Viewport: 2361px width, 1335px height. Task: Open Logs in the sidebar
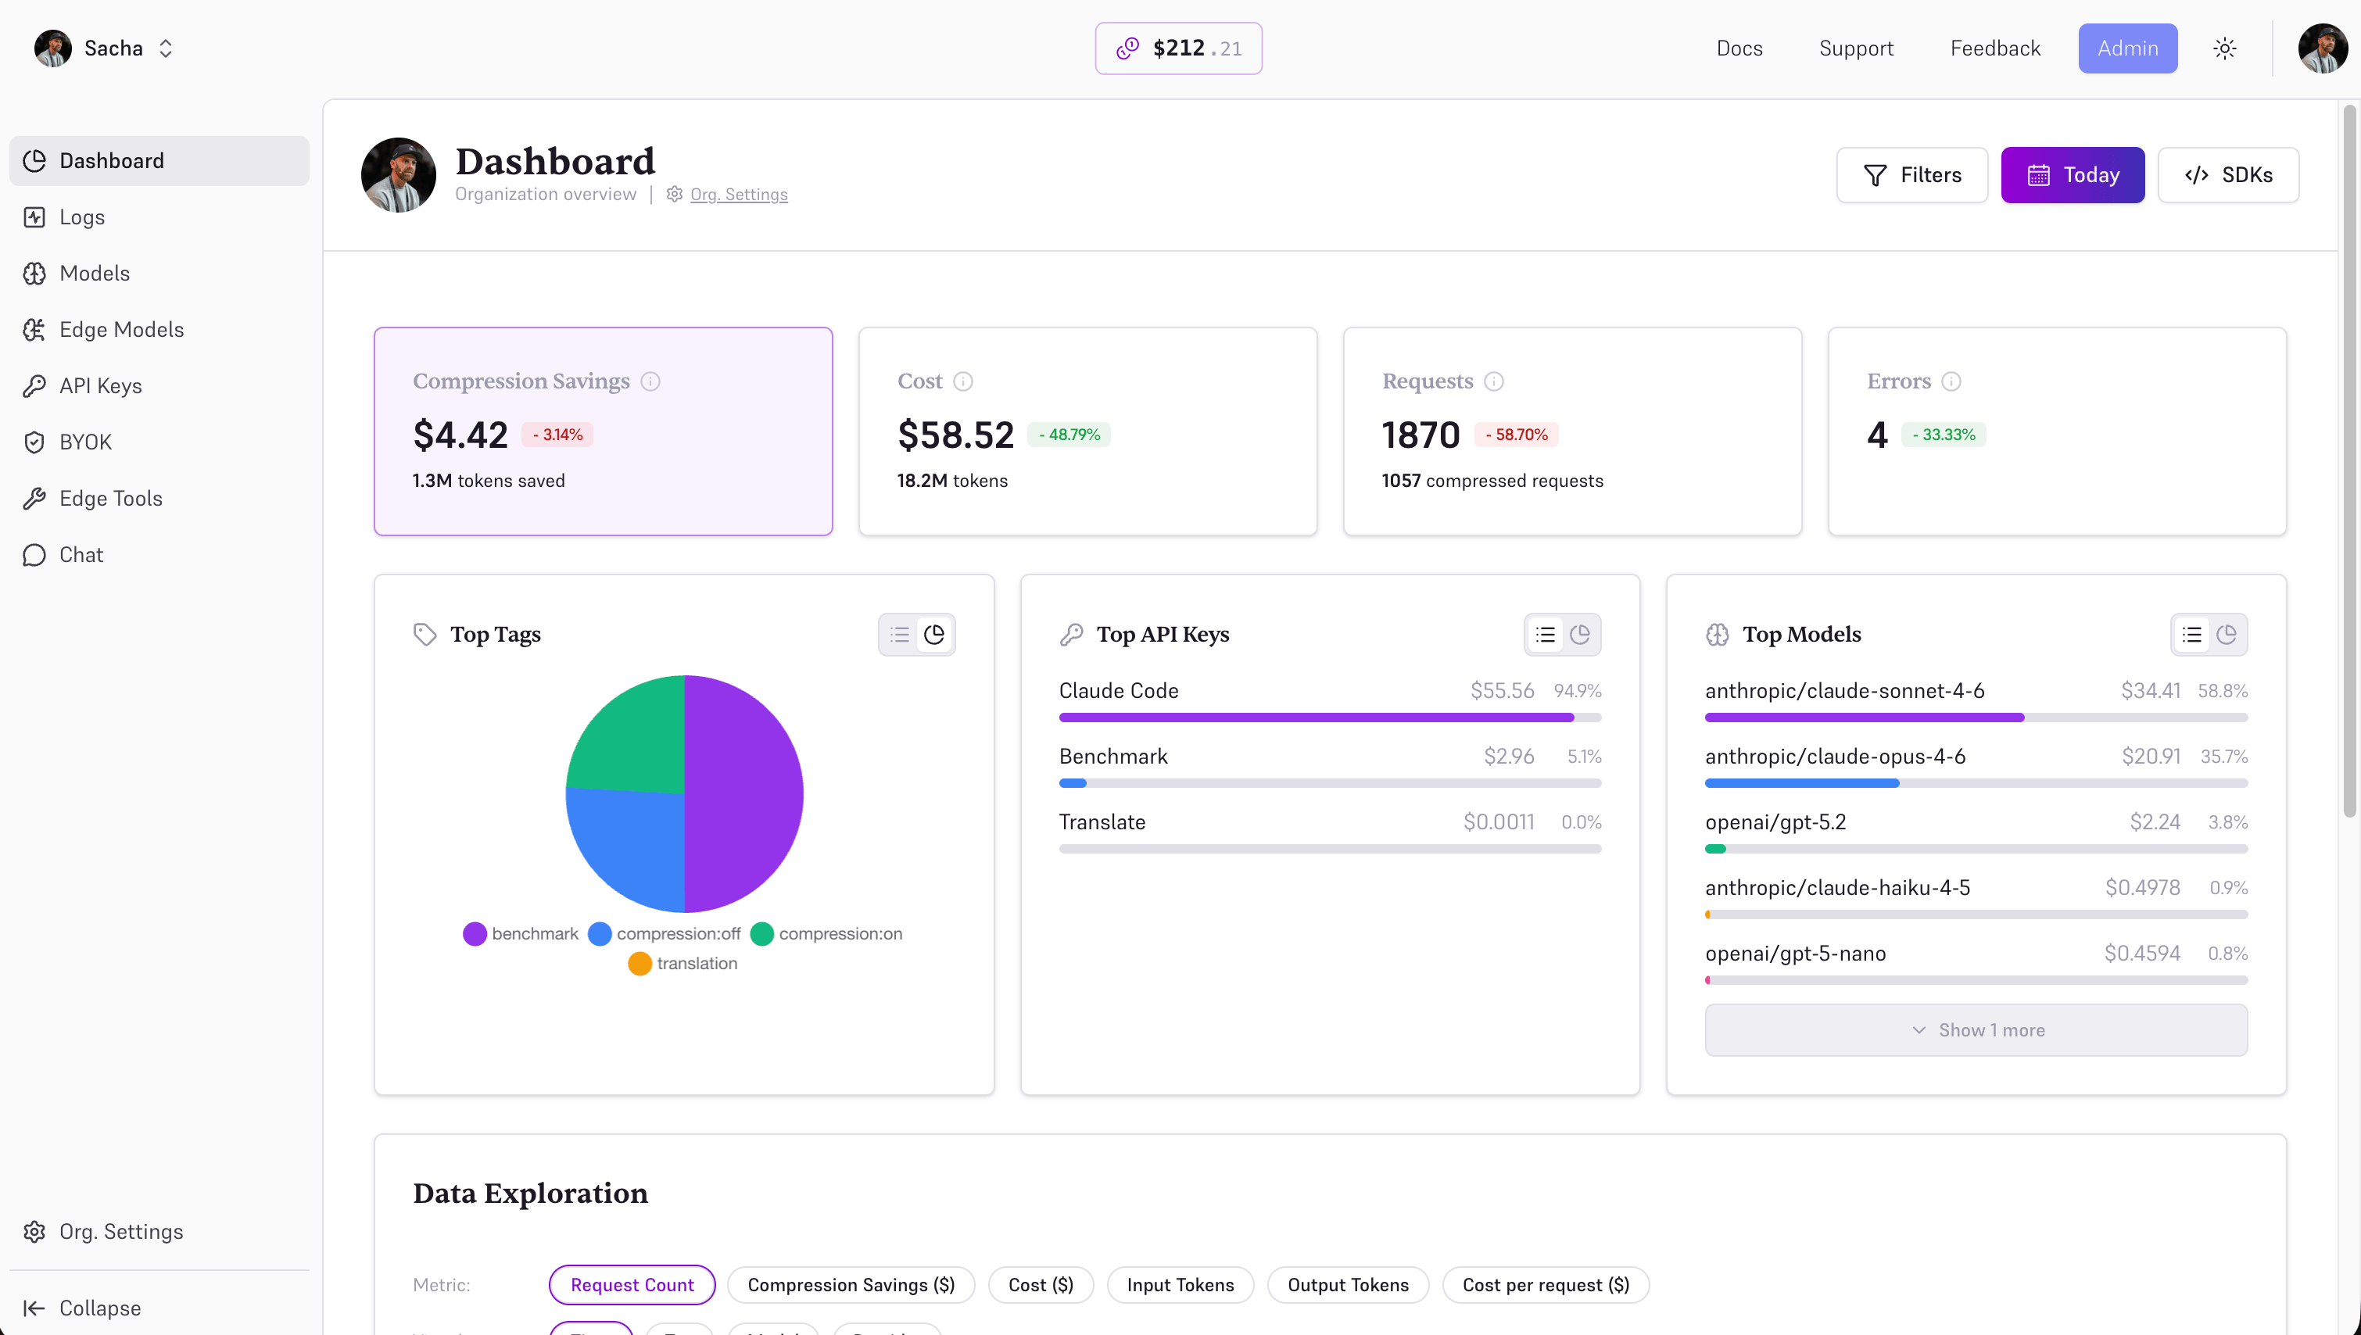click(x=159, y=217)
